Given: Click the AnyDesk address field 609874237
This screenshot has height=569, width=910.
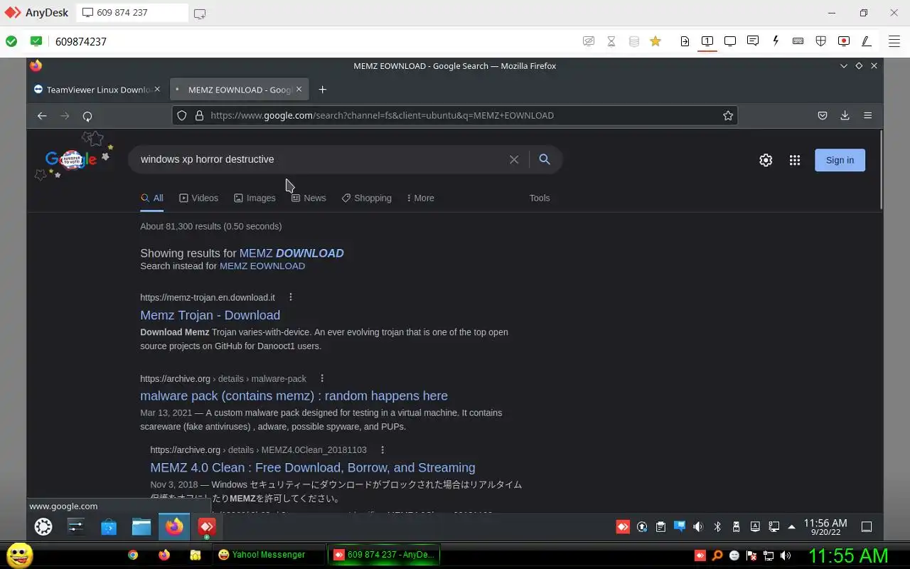Looking at the screenshot, I should [81, 41].
